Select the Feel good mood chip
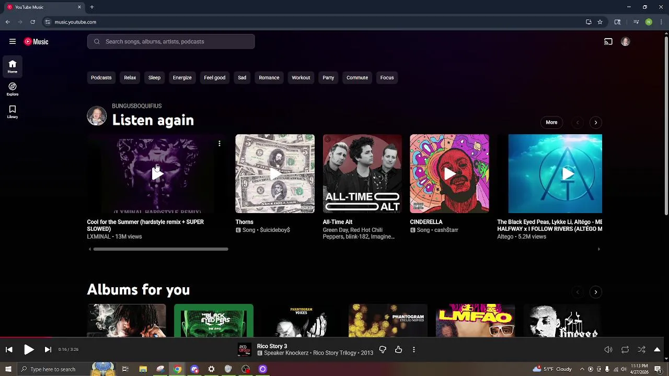669x376 pixels. click(215, 78)
